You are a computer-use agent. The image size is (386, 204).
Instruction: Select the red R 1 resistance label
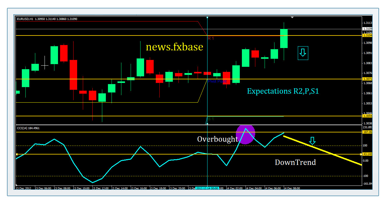tap(211, 38)
